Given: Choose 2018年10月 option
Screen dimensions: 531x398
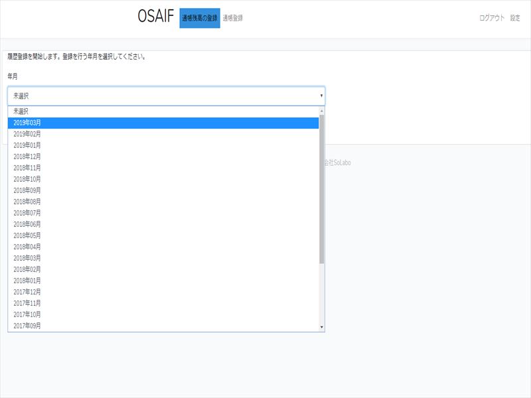Looking at the screenshot, I should click(x=163, y=179).
